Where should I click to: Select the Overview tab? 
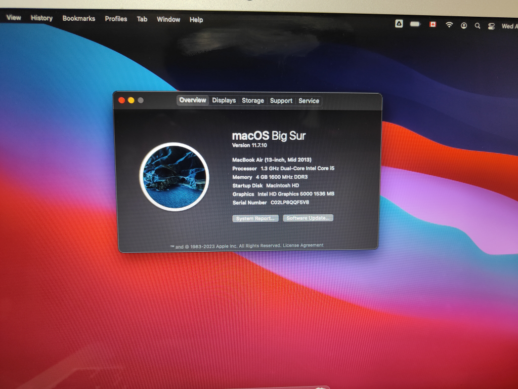point(193,100)
